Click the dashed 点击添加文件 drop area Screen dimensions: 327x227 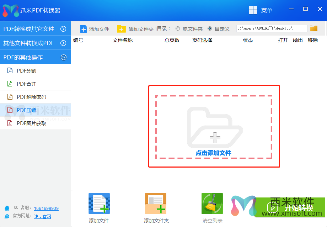tap(214, 127)
